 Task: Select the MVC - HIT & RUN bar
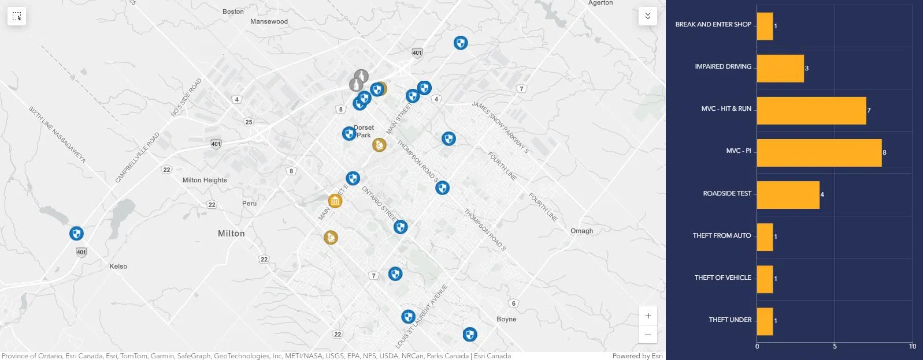click(811, 111)
